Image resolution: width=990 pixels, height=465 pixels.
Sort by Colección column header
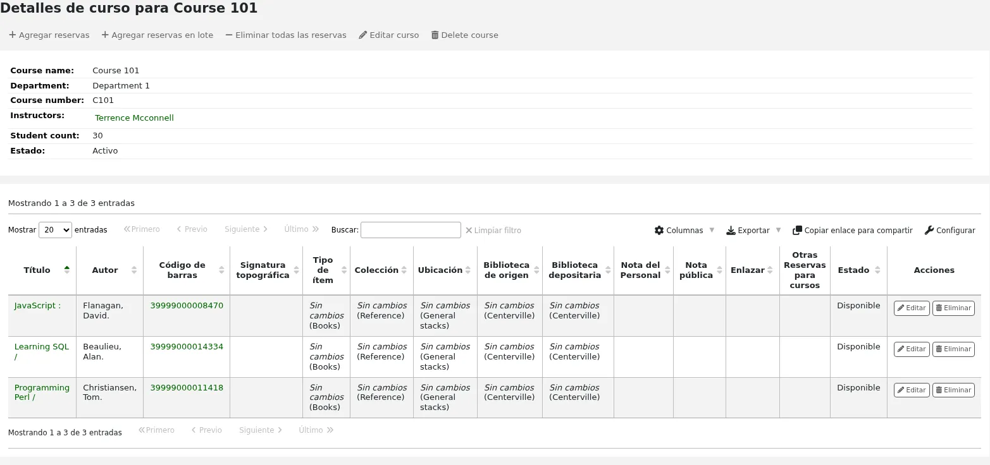381,270
